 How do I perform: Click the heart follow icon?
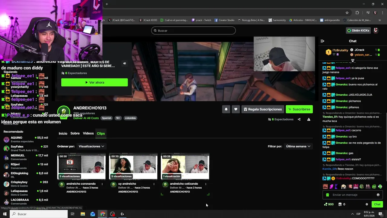pyautogui.click(x=236, y=109)
